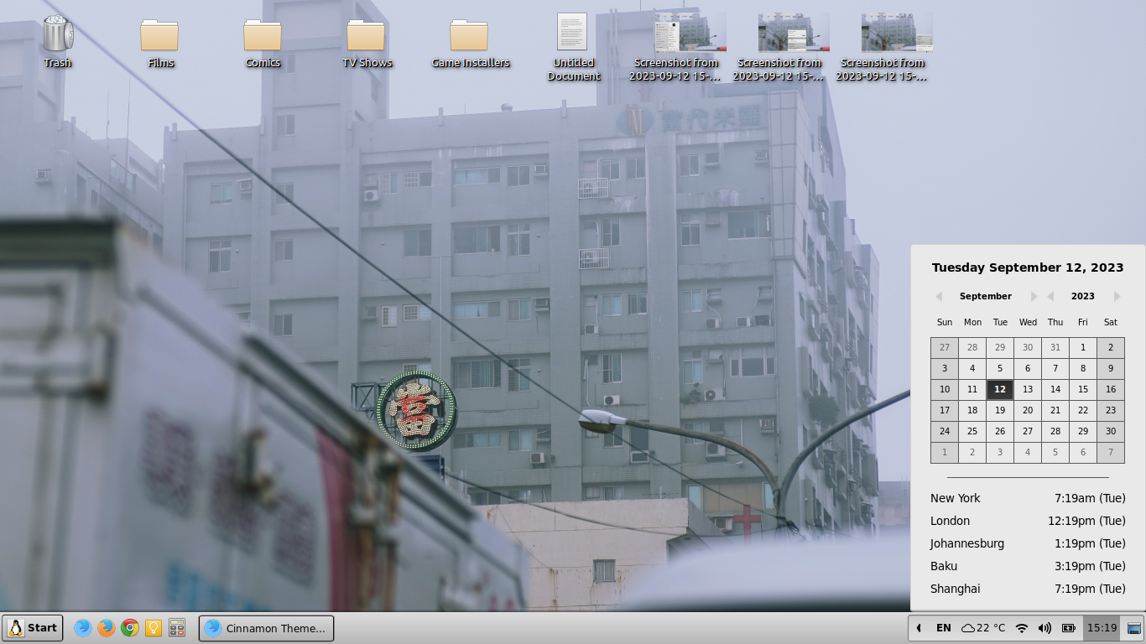Click the September month label

click(986, 296)
